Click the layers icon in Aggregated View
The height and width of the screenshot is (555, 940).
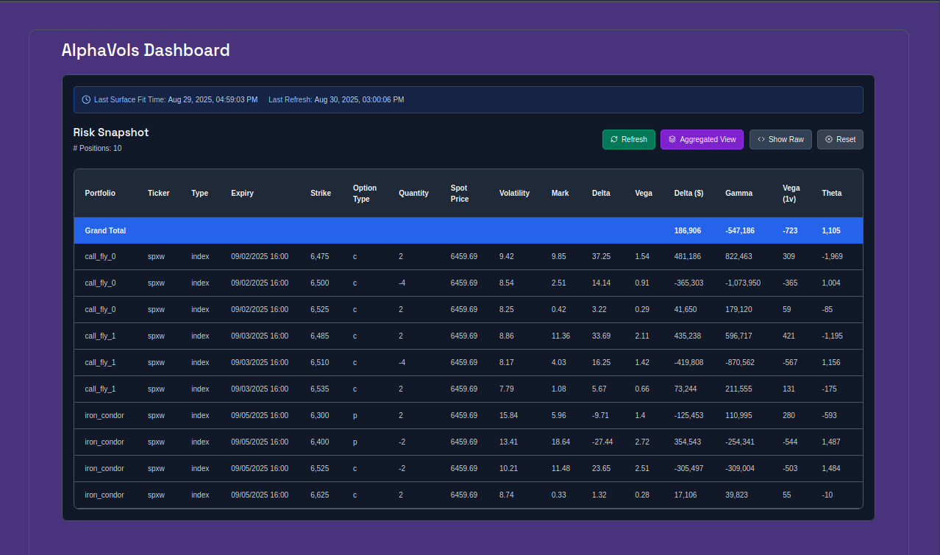pos(672,139)
